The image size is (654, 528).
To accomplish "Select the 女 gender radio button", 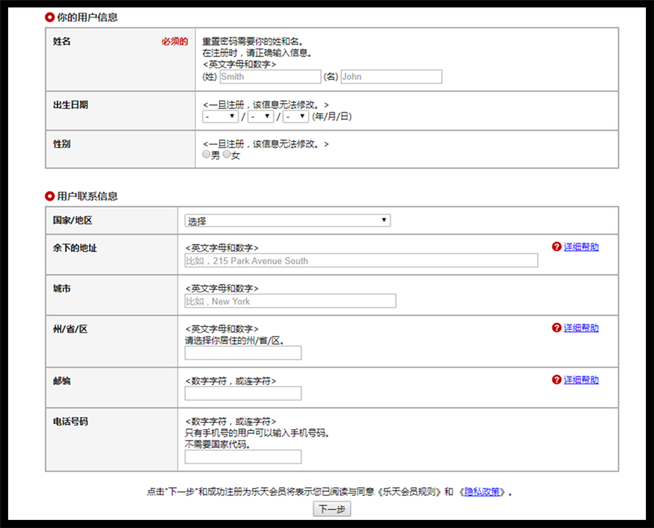I will (227, 155).
